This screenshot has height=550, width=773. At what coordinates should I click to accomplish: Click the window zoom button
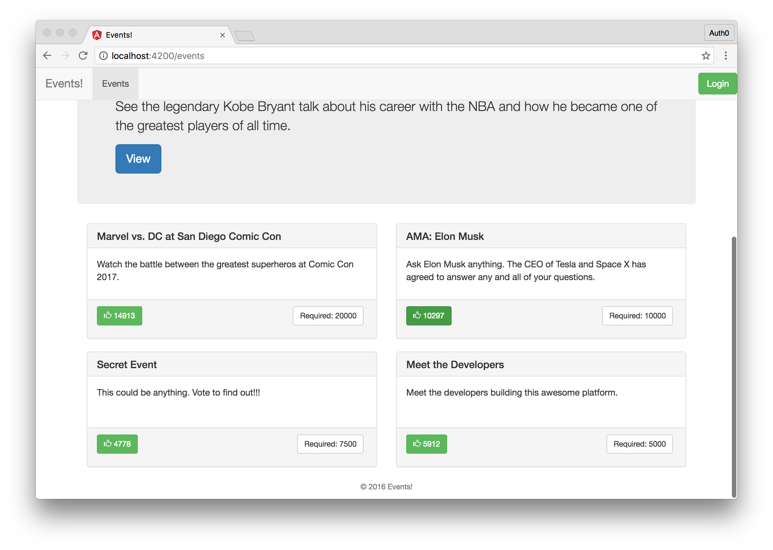pyautogui.click(x=72, y=33)
